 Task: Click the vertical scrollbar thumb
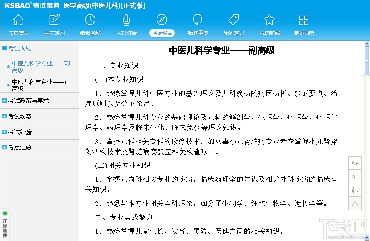pos(367,61)
